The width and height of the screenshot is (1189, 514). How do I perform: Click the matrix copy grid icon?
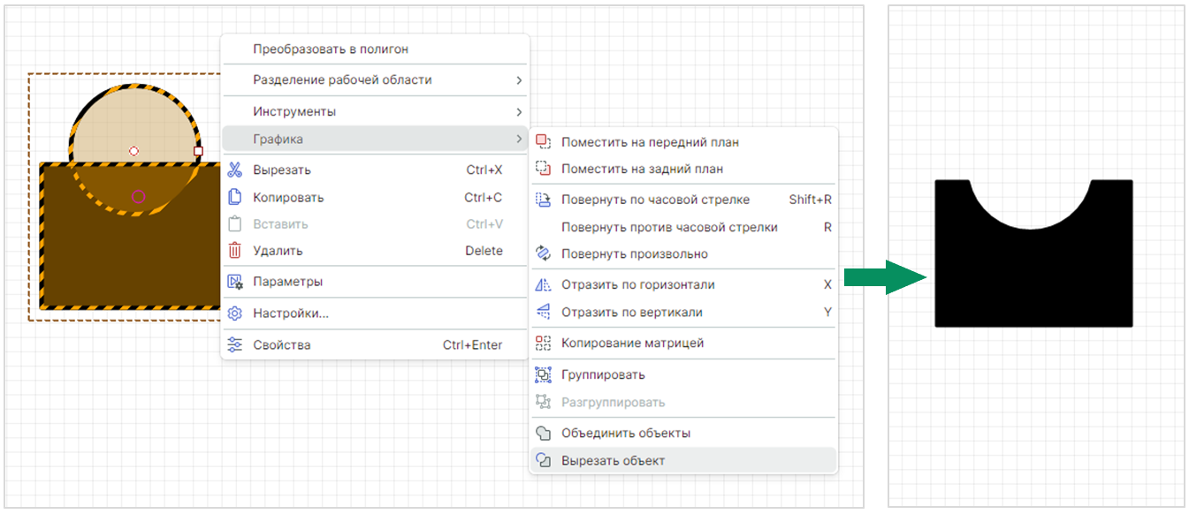pyautogui.click(x=544, y=343)
